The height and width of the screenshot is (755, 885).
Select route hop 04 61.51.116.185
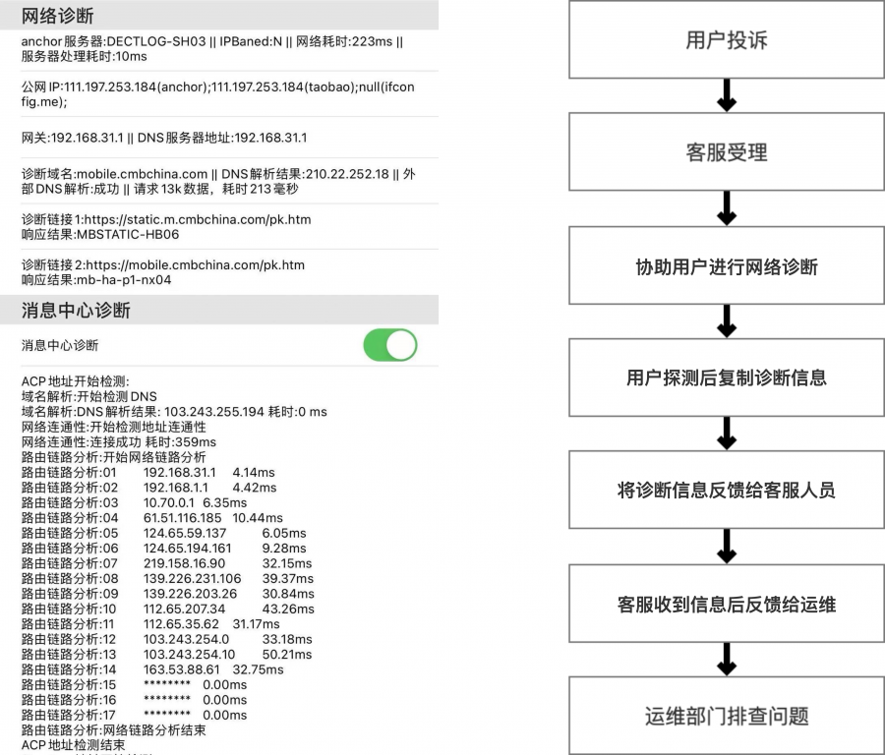151,518
